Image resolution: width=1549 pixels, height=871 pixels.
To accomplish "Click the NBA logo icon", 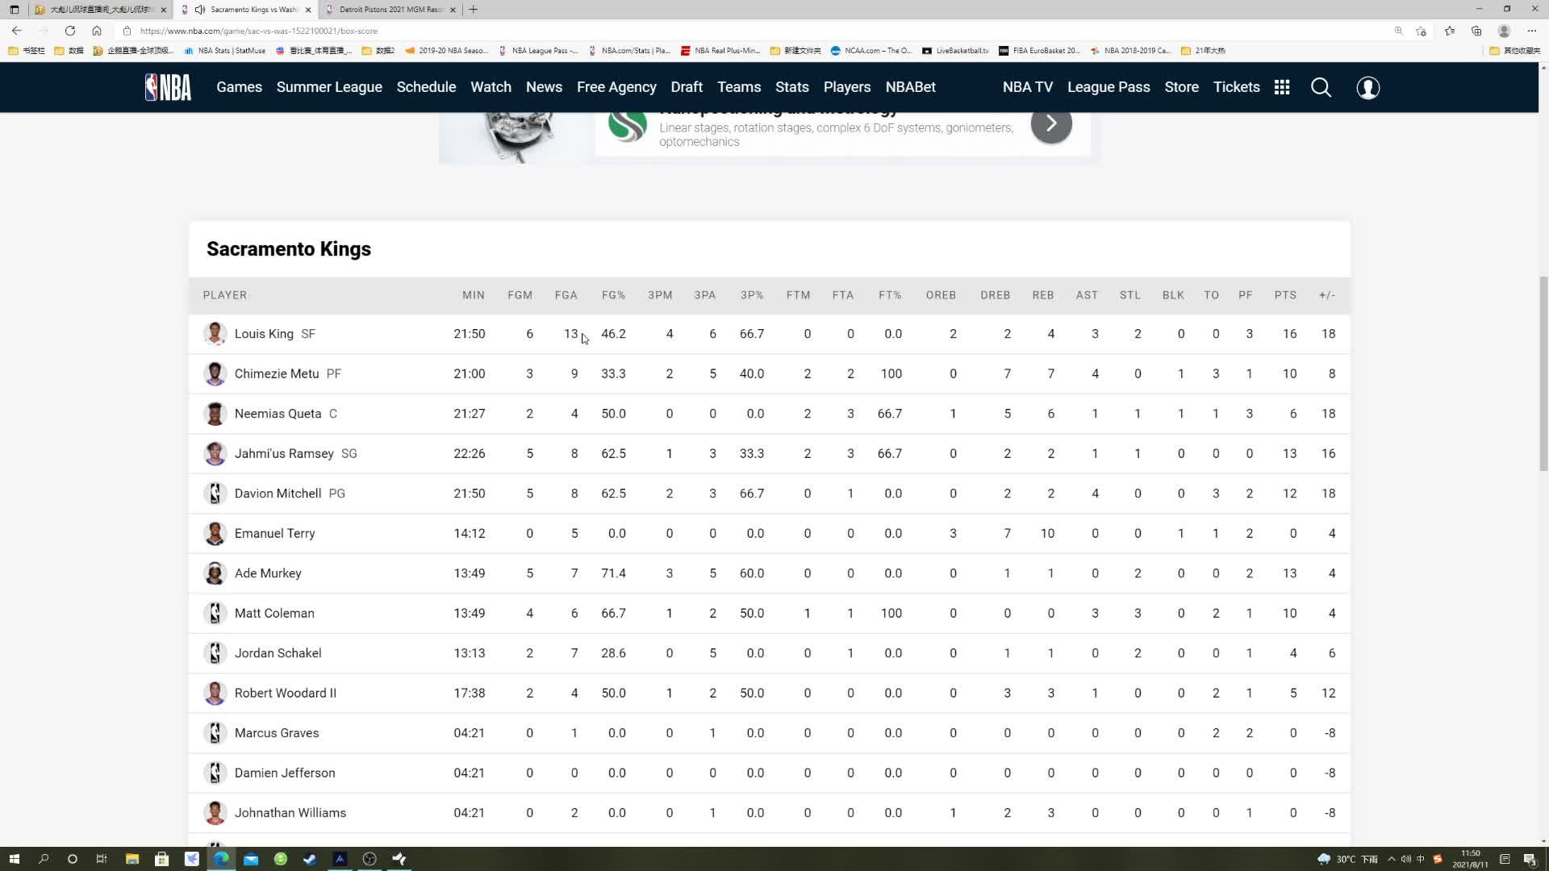I will pyautogui.click(x=168, y=87).
